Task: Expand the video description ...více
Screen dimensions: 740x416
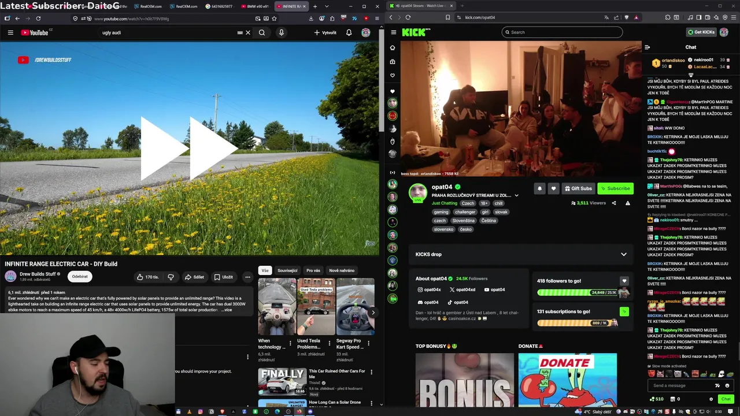Action: tap(226, 310)
